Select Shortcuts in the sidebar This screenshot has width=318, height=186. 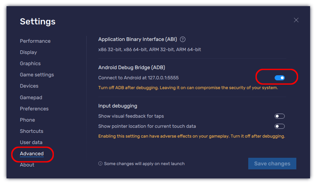point(31,131)
